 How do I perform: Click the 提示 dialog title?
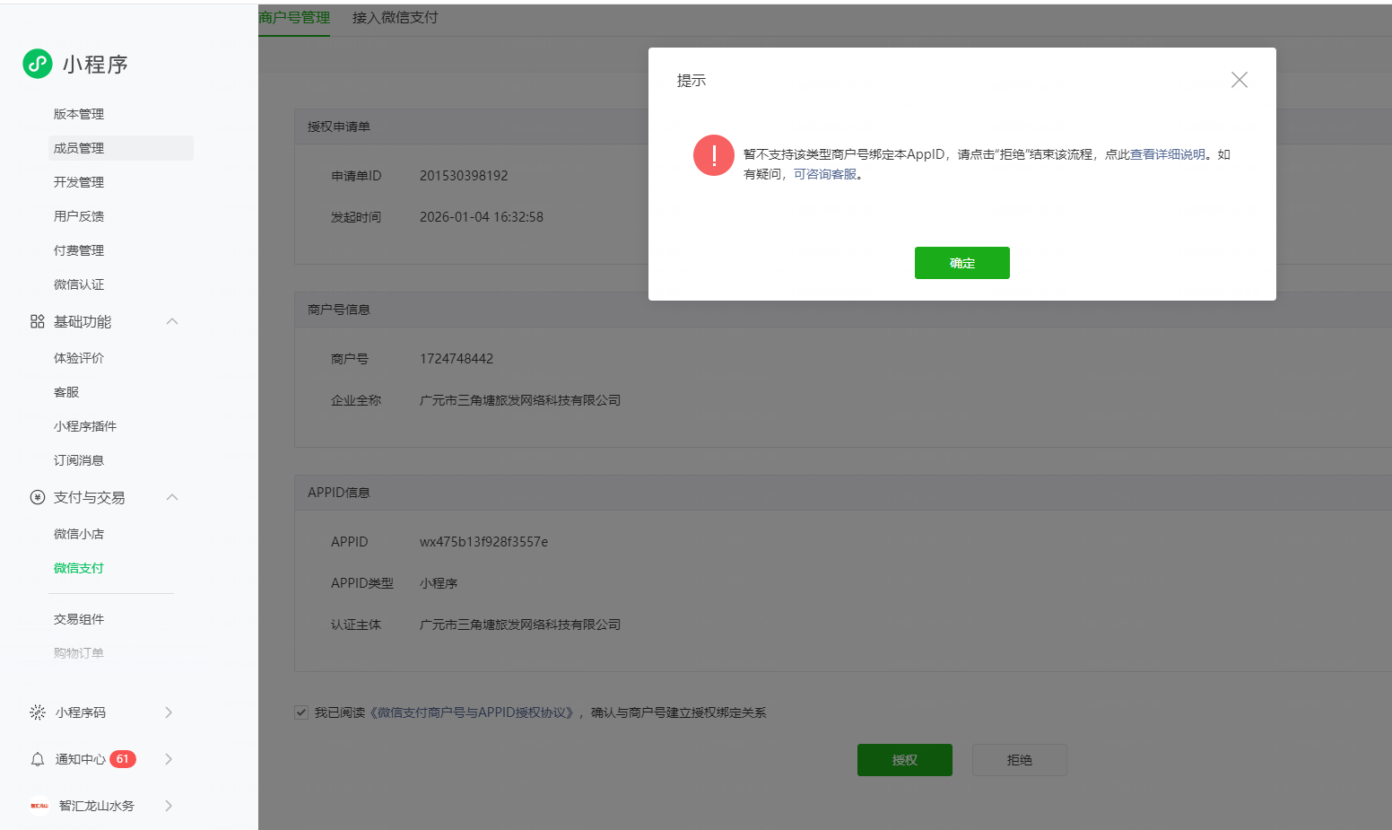pyautogui.click(x=692, y=81)
